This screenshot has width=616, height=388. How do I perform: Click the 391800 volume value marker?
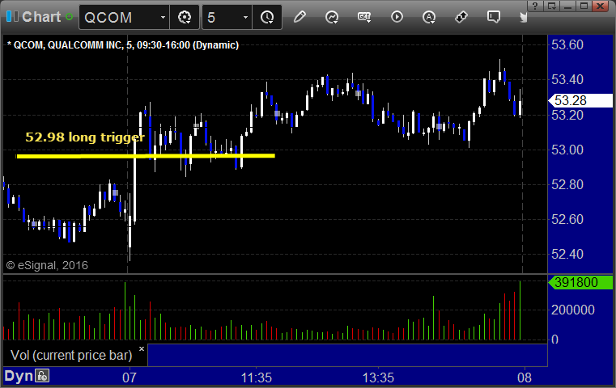pos(580,282)
